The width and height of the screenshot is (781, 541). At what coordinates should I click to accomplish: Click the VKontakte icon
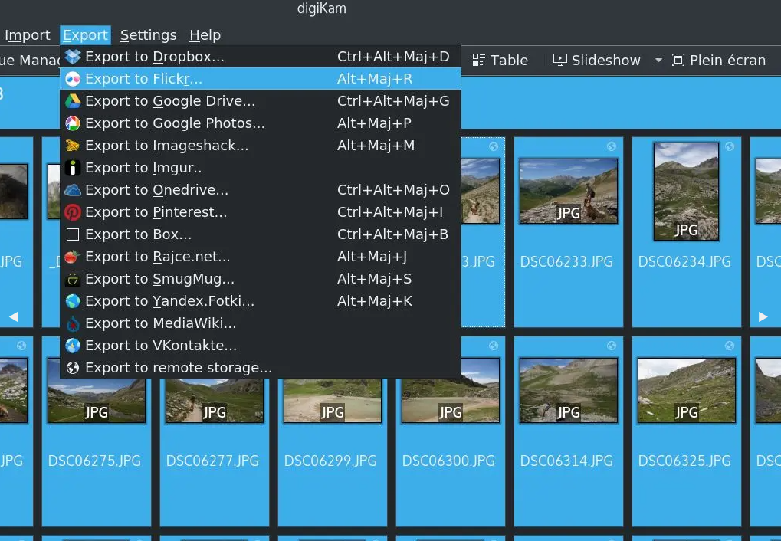pos(73,346)
